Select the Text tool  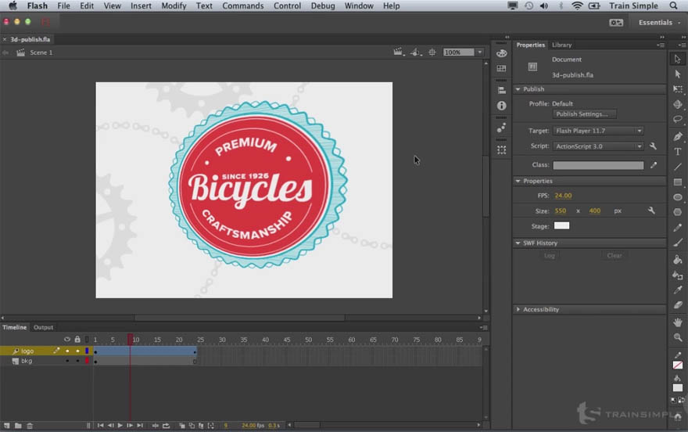678,152
